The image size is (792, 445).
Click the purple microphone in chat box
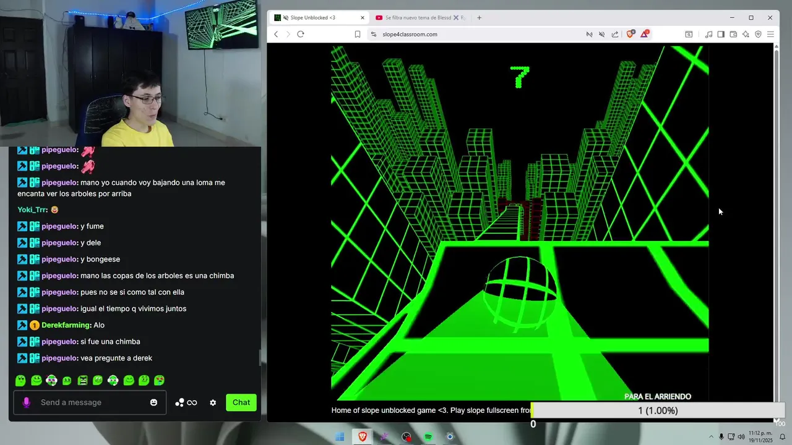click(26, 402)
